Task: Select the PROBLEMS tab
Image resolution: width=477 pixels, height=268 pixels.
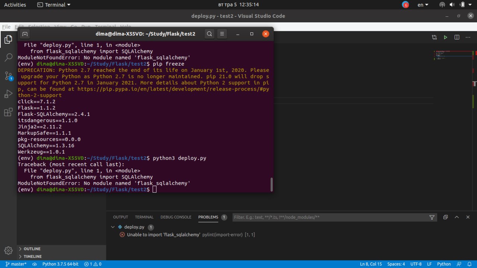Action: 208,217
